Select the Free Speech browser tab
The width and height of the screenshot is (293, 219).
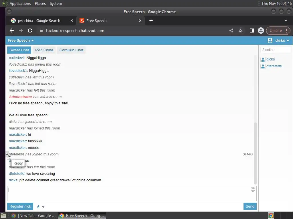(x=110, y=21)
